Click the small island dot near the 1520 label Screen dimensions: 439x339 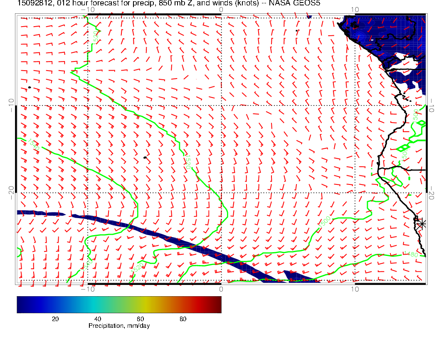[x=145, y=157]
